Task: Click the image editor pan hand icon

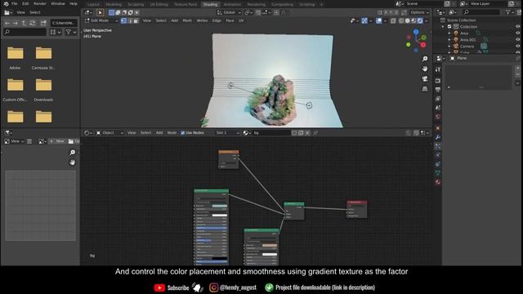Action: tap(73, 163)
